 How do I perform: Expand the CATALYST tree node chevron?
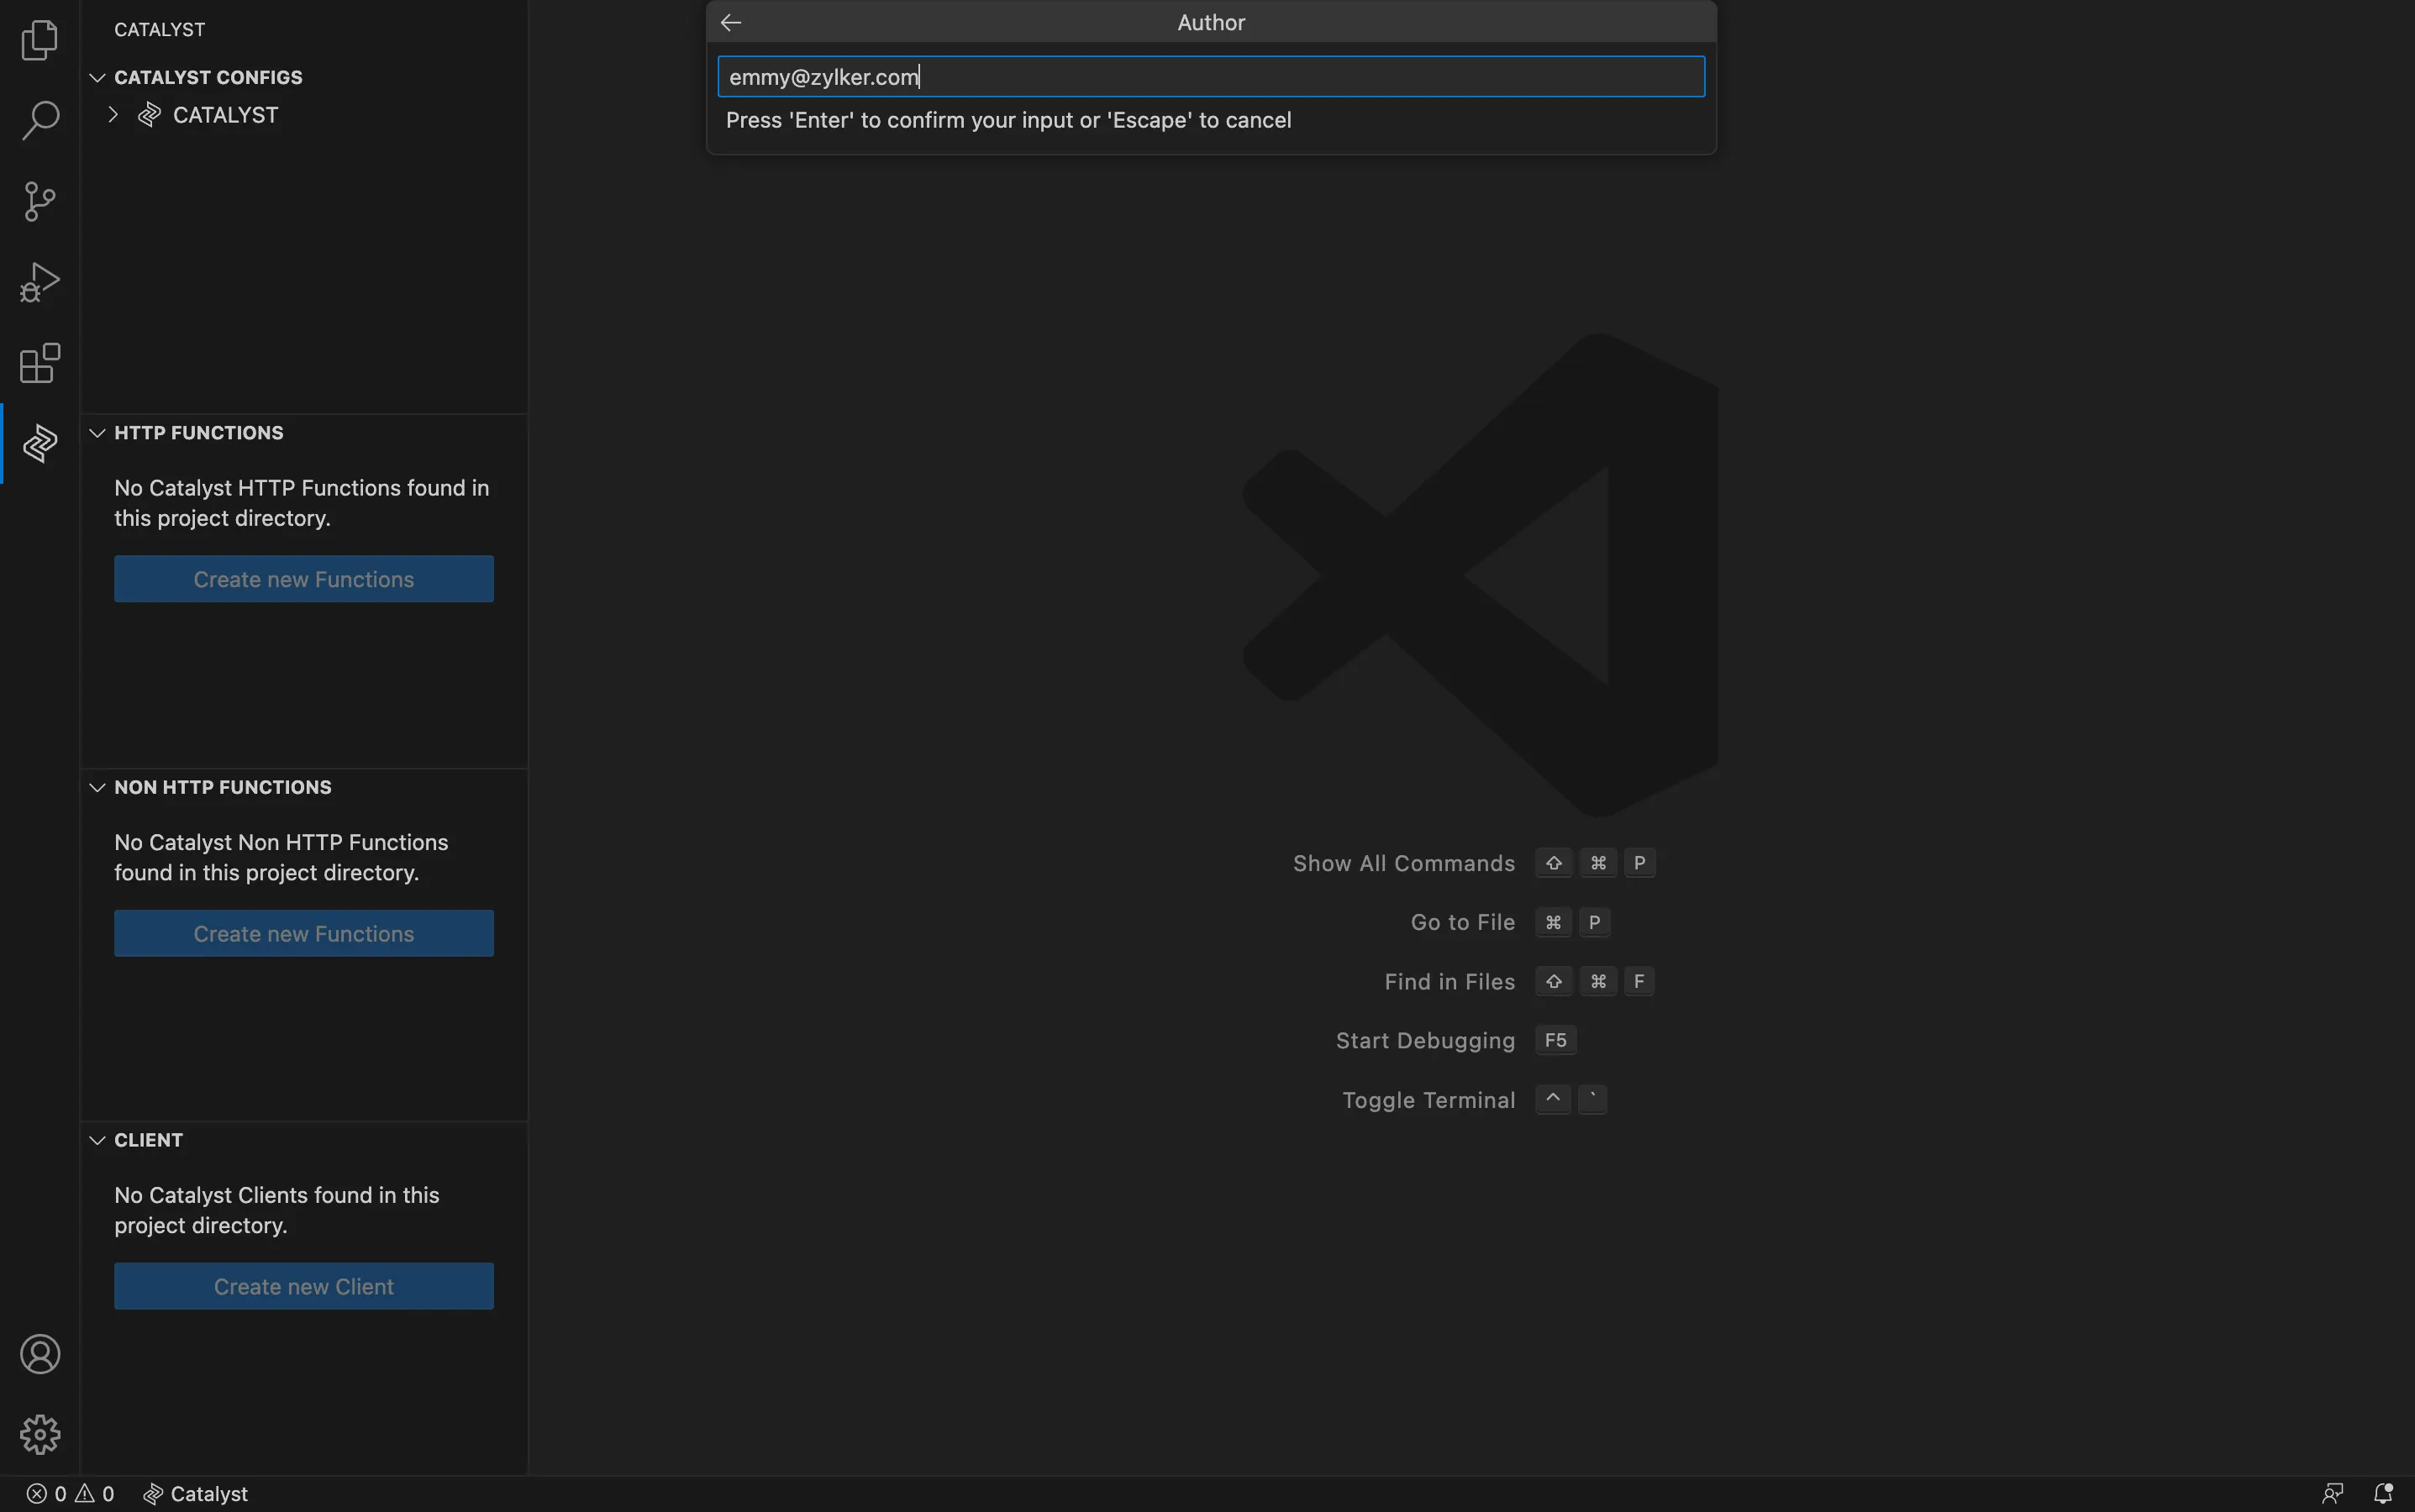(113, 115)
